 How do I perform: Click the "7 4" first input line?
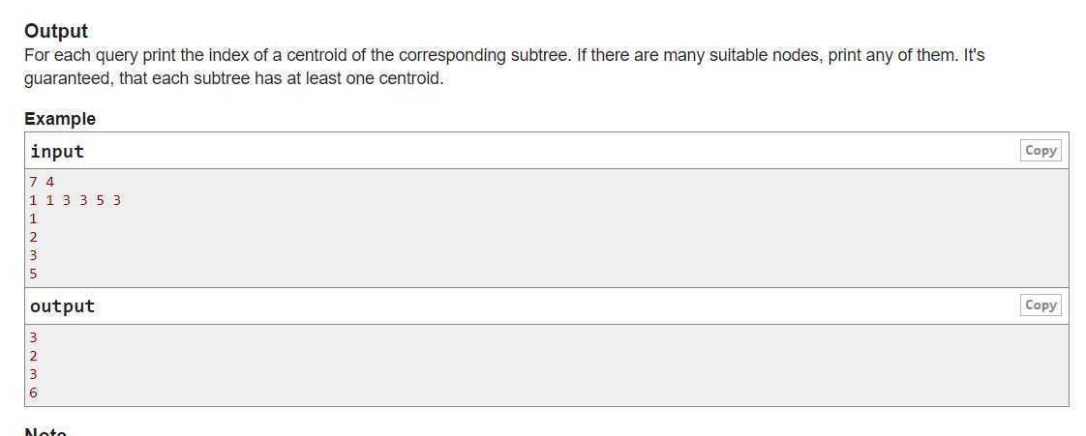pos(42,182)
